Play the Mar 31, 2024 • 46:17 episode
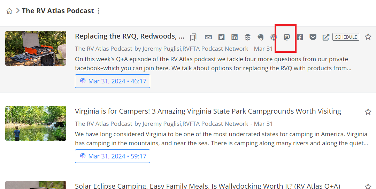The height and width of the screenshot is (189, 376). 113,81
